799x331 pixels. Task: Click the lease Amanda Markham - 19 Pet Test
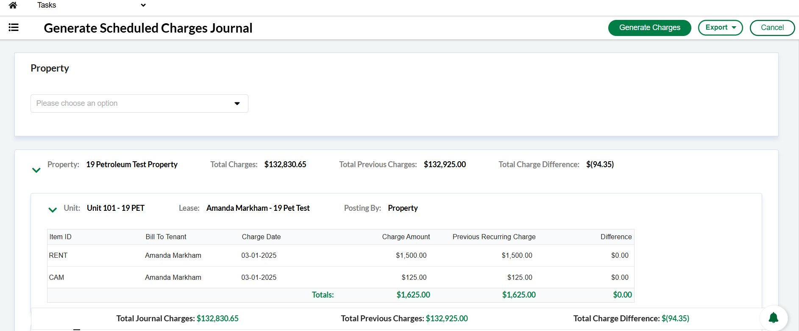coord(258,208)
